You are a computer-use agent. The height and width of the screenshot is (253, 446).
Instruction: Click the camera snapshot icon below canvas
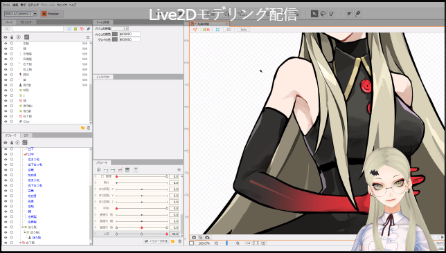coord(194,237)
